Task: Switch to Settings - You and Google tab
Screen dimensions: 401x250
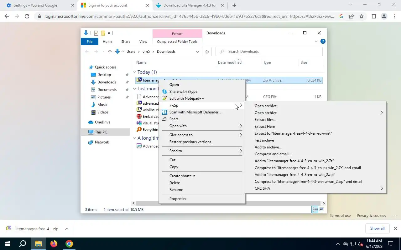Action: pyautogui.click(x=35, y=5)
